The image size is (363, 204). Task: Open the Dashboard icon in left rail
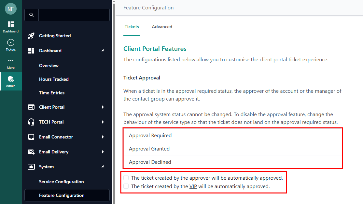tap(11, 25)
